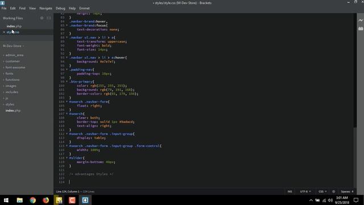The image size is (364, 205).
Task: Close style.css working file with X
Action: (x=4, y=32)
